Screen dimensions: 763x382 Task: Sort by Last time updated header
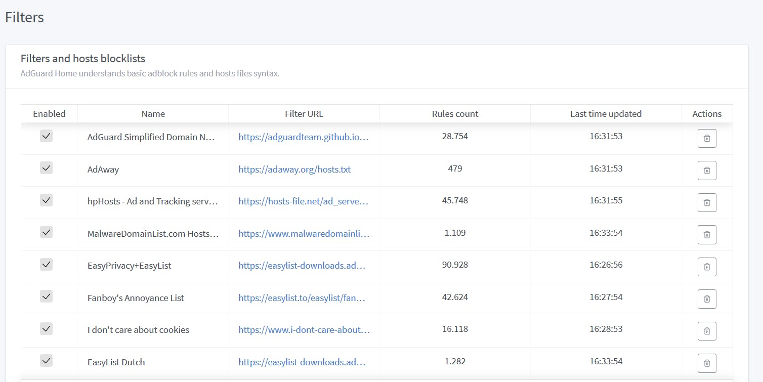tap(606, 114)
